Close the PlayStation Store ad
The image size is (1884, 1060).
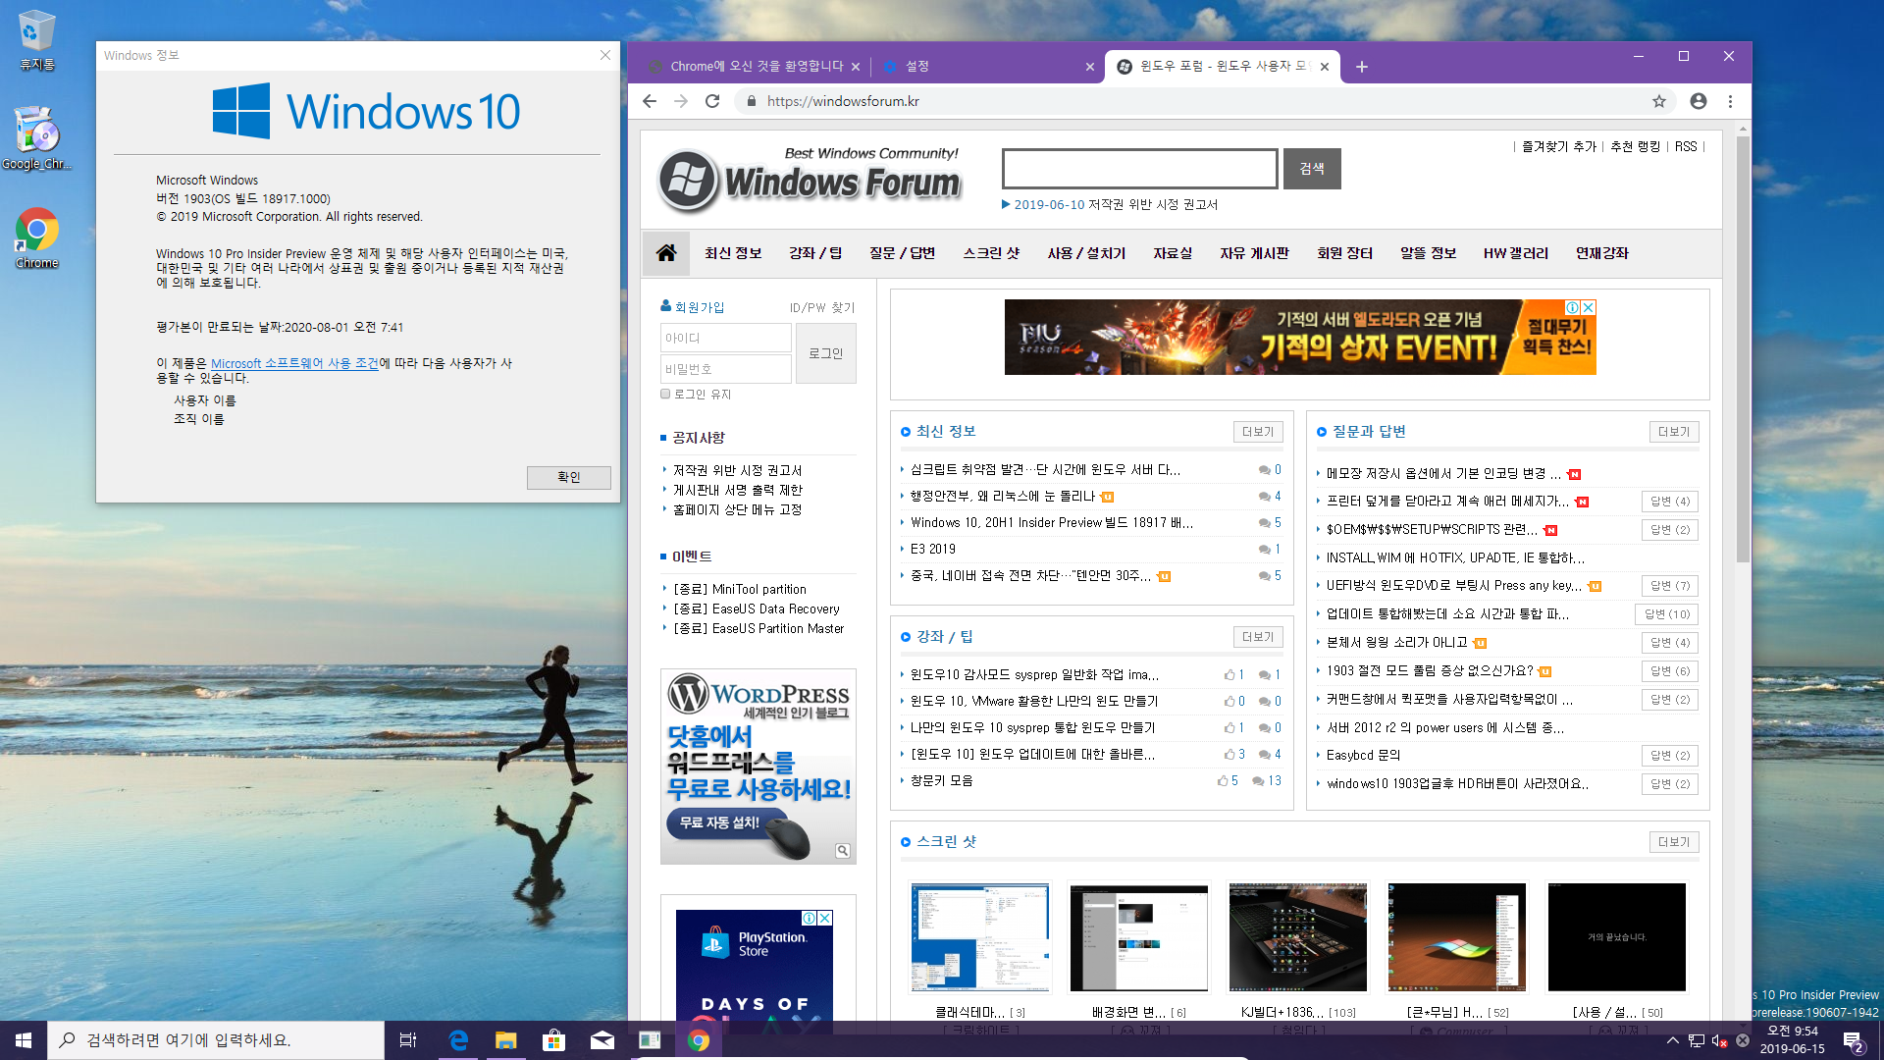(825, 918)
